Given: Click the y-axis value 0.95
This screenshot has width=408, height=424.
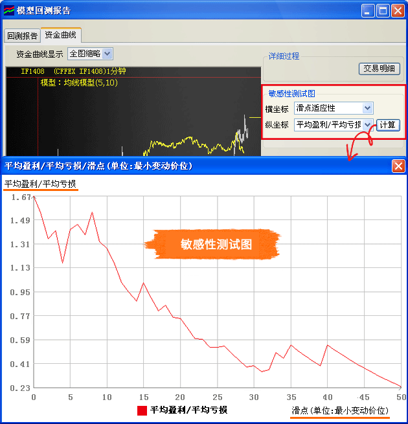Looking at the screenshot, I should coord(20,293).
